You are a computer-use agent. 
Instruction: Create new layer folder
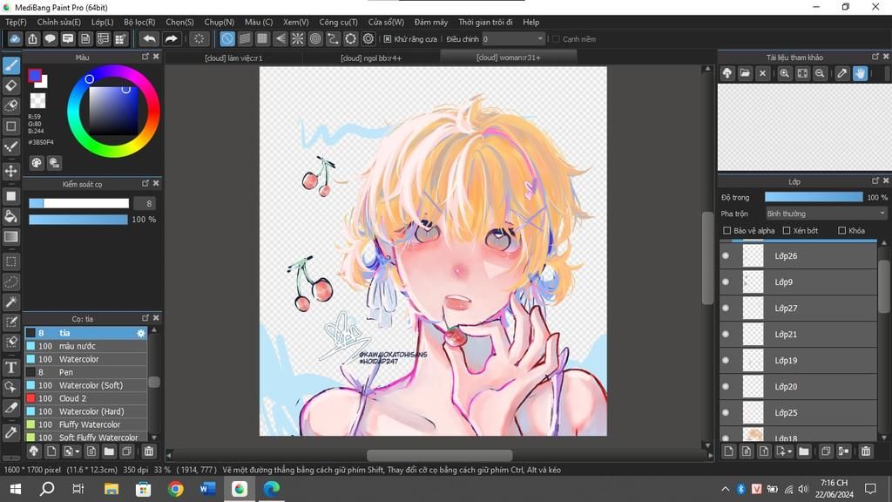[803, 451]
